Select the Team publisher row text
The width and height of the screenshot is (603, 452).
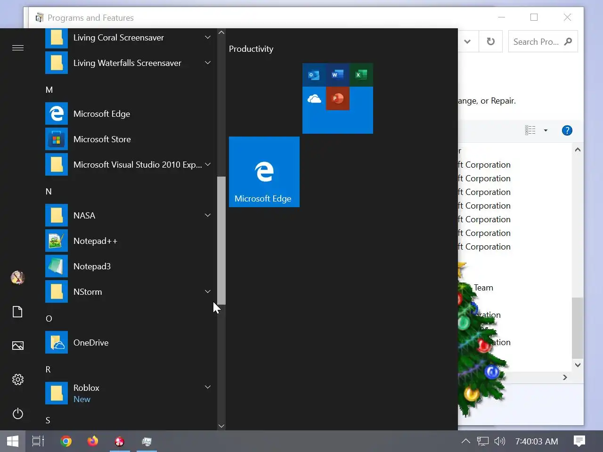click(x=483, y=288)
